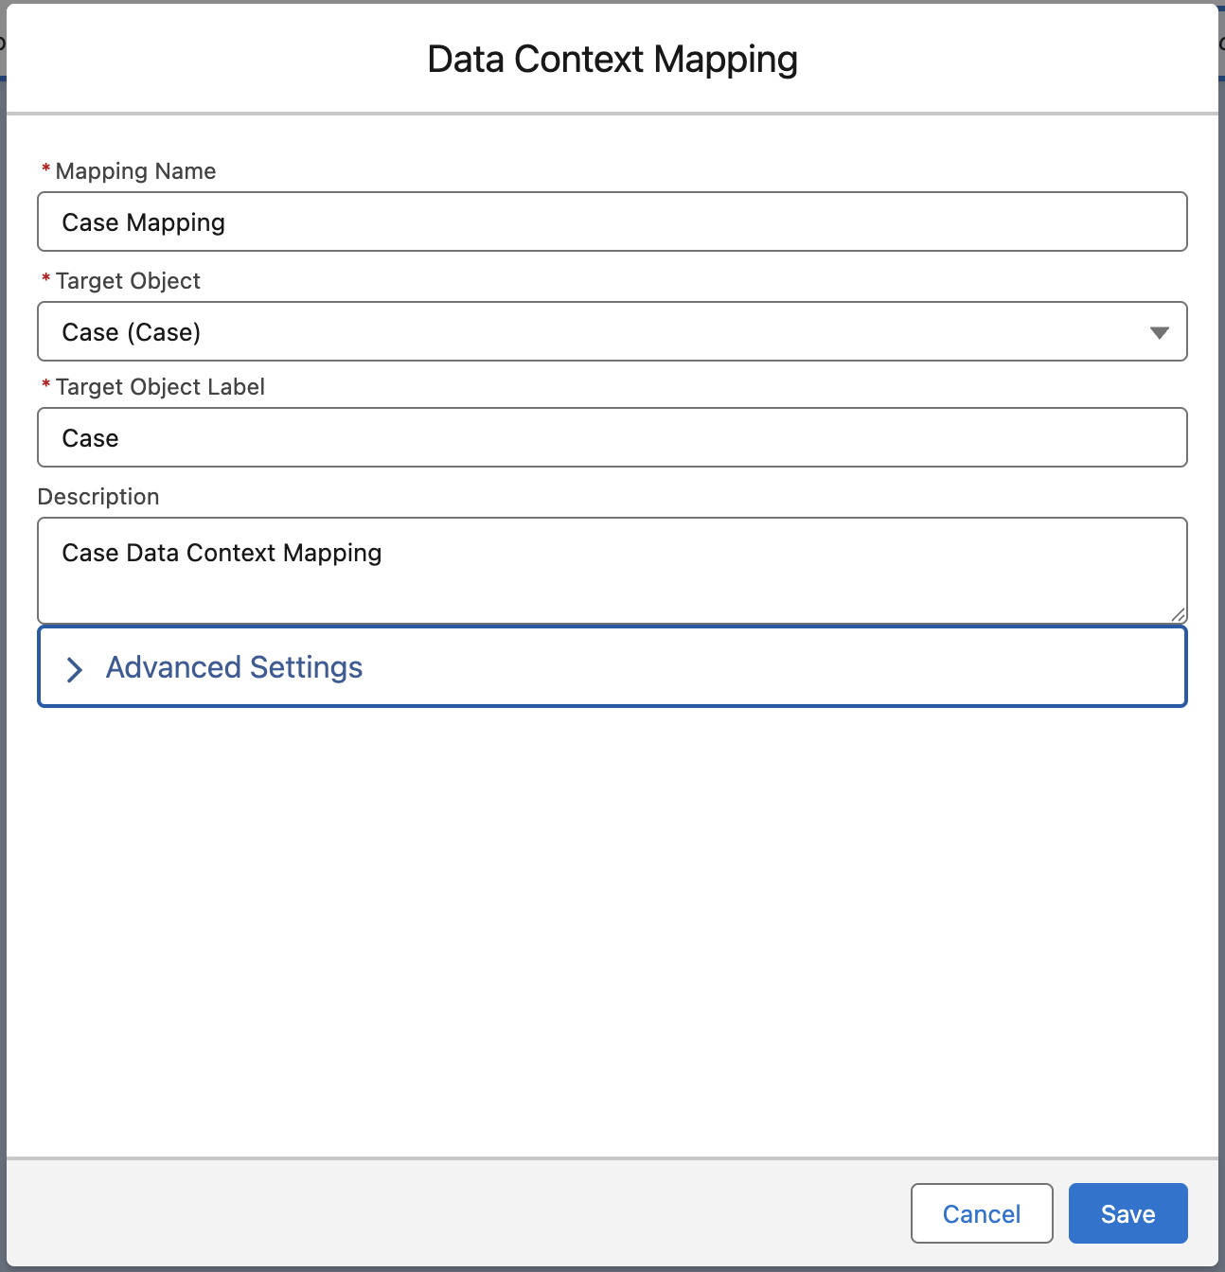
Task: Click the "Case Data Context Mapping" description text
Action: 222,553
